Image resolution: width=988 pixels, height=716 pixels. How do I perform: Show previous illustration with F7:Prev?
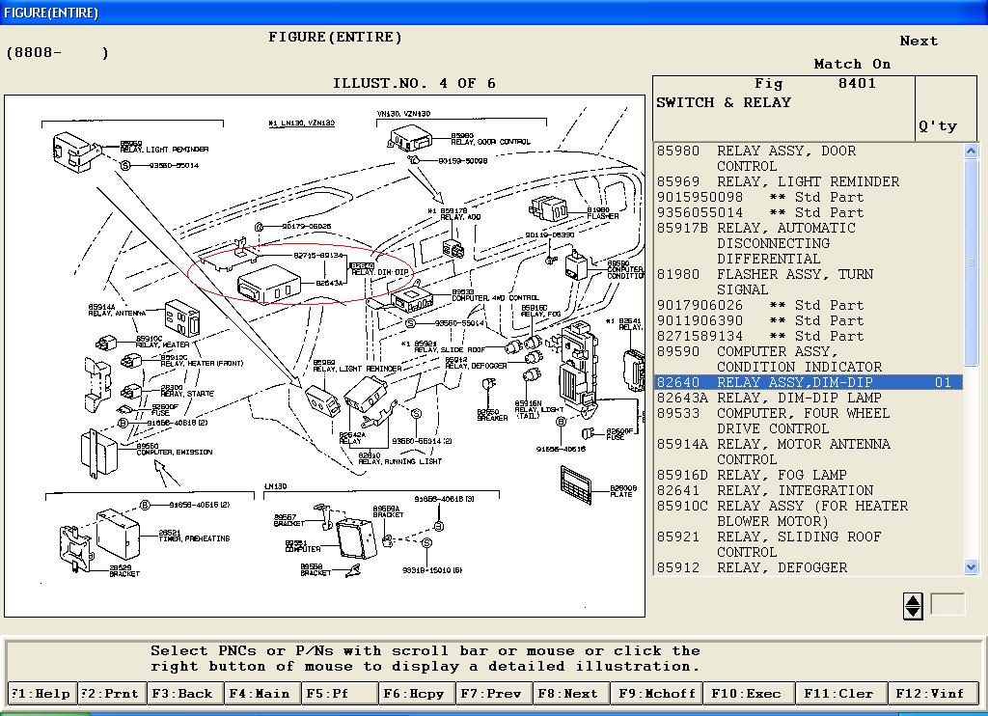coord(493,693)
